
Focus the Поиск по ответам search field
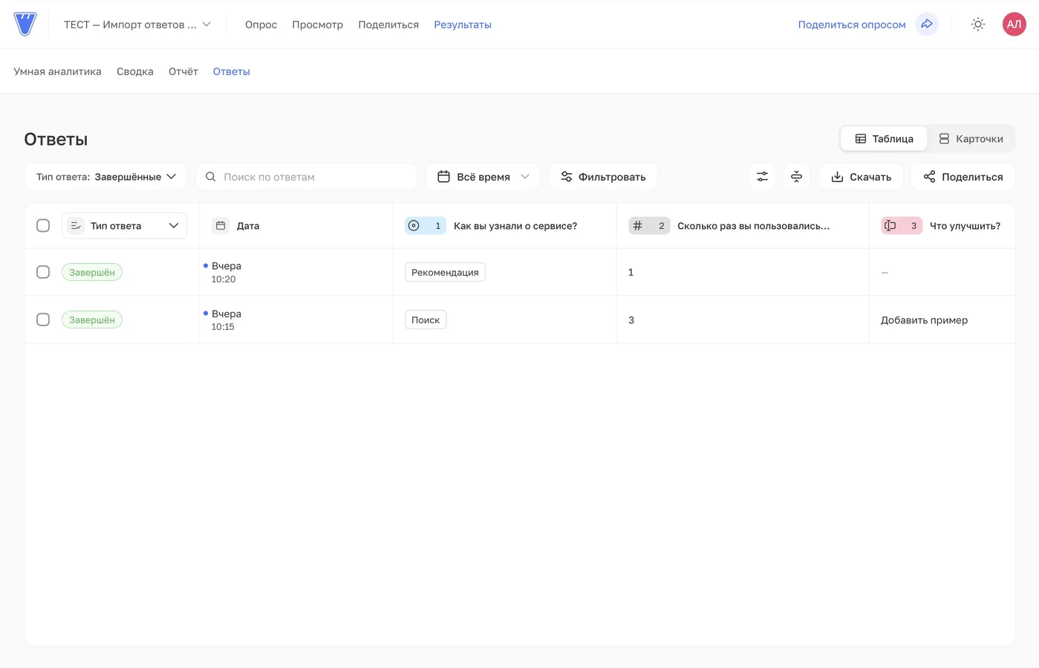point(307,177)
